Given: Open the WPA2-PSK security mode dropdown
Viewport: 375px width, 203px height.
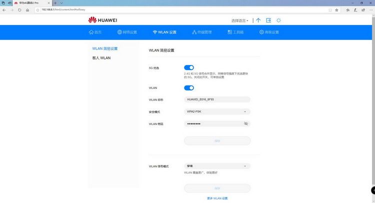Looking at the screenshot, I should coord(217,111).
